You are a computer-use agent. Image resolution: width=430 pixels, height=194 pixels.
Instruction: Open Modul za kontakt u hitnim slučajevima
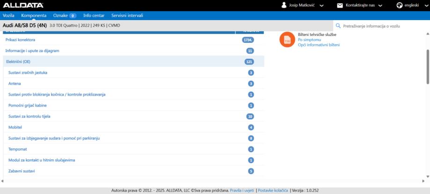(42, 160)
